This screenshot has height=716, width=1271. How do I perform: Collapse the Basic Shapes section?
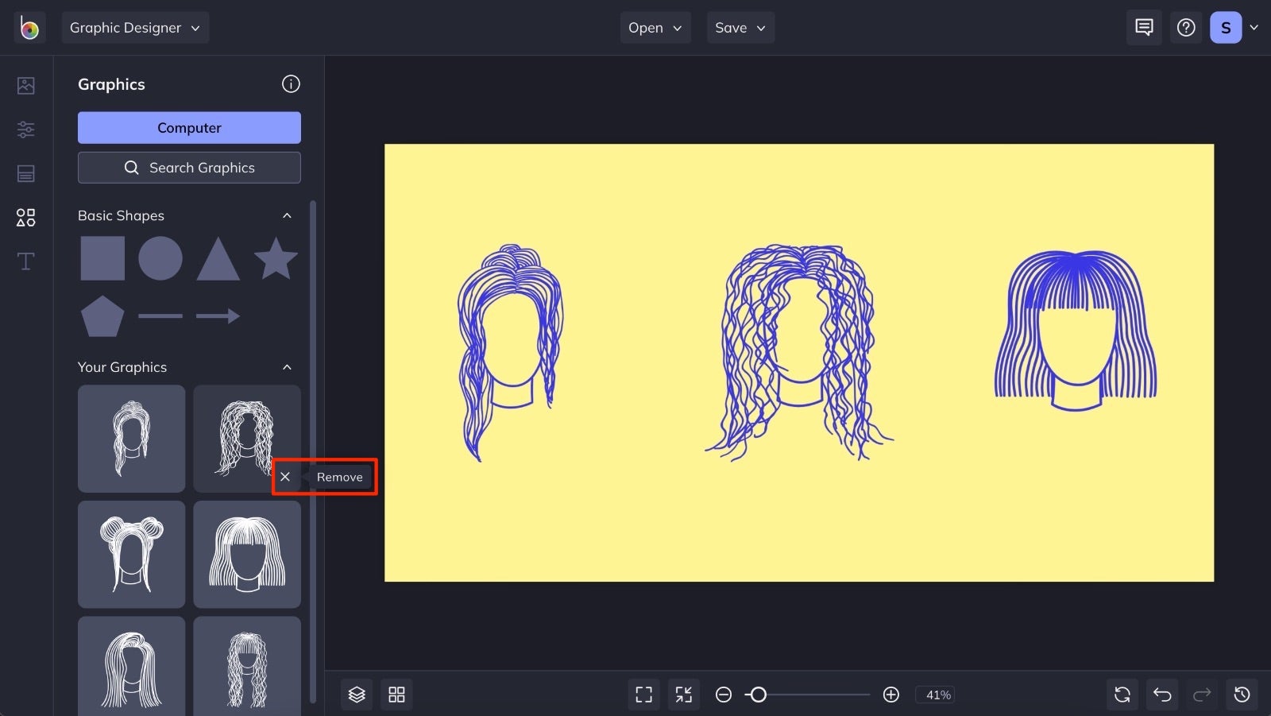coord(287,215)
